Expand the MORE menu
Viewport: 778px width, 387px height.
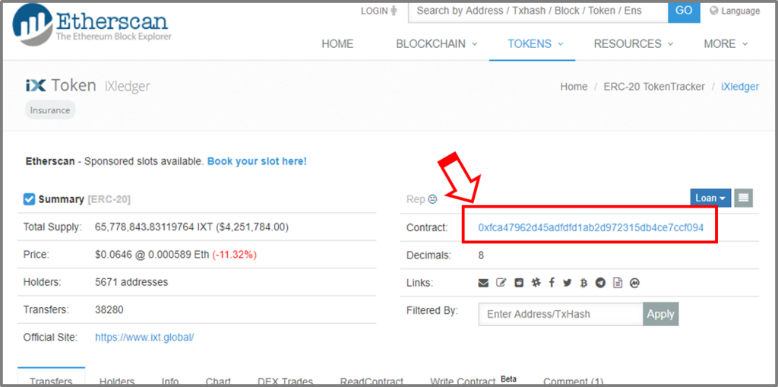coord(726,43)
